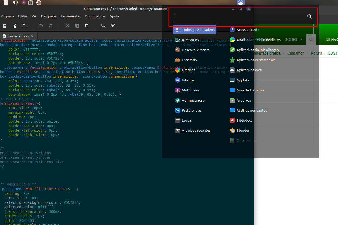Launch the Biblioteca application
The image size is (338, 225).
241,120
